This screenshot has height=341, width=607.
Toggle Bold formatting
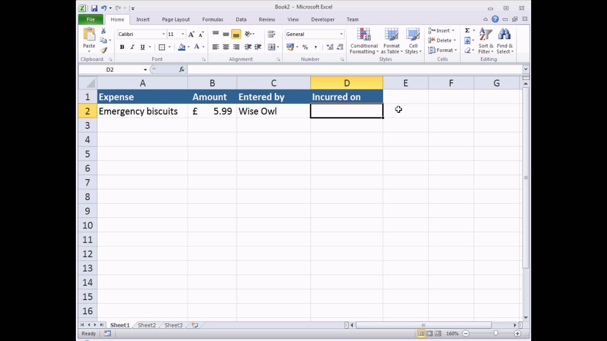point(122,47)
